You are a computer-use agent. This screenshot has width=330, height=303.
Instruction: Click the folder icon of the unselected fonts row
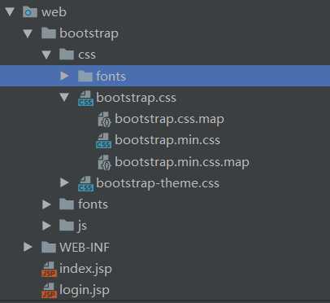point(67,204)
